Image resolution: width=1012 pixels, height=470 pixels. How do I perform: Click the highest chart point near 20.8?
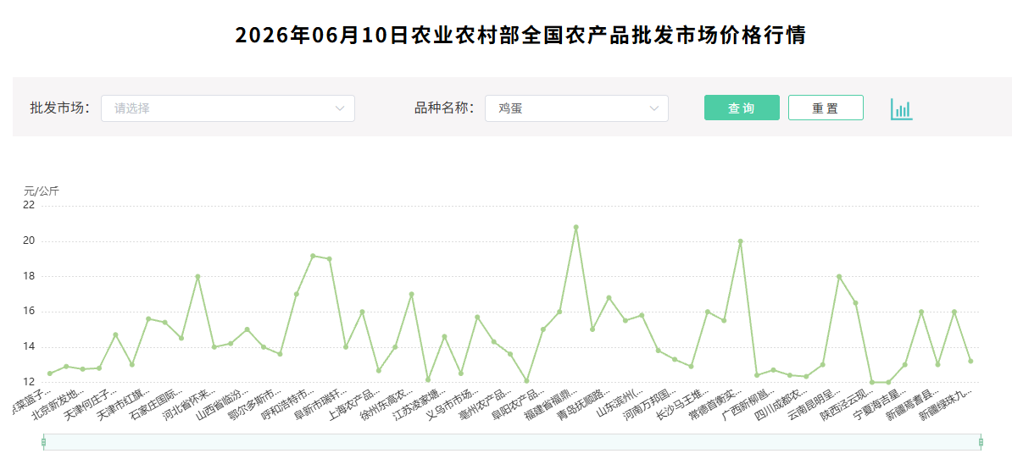(576, 227)
